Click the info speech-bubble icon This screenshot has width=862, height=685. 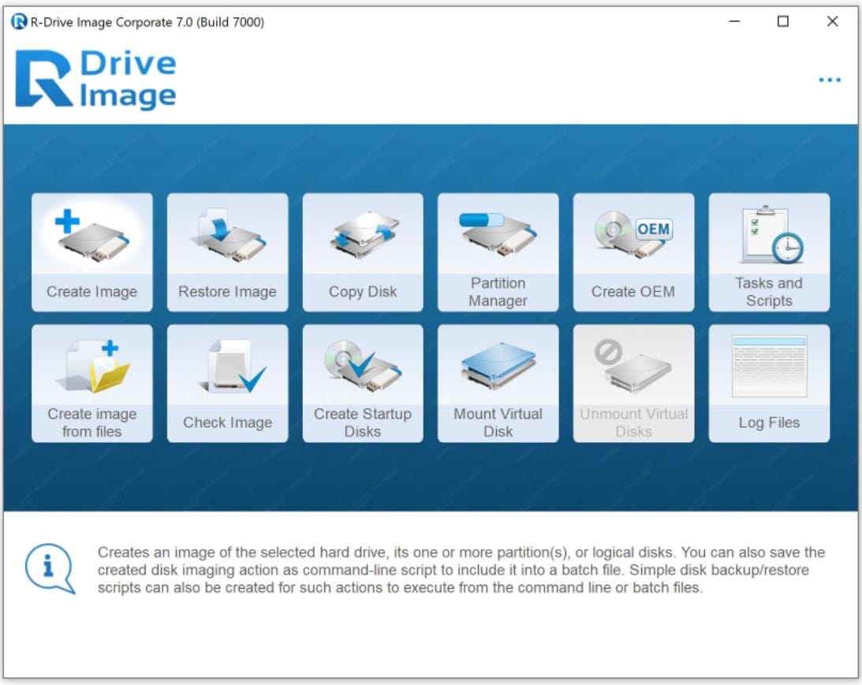(x=50, y=569)
